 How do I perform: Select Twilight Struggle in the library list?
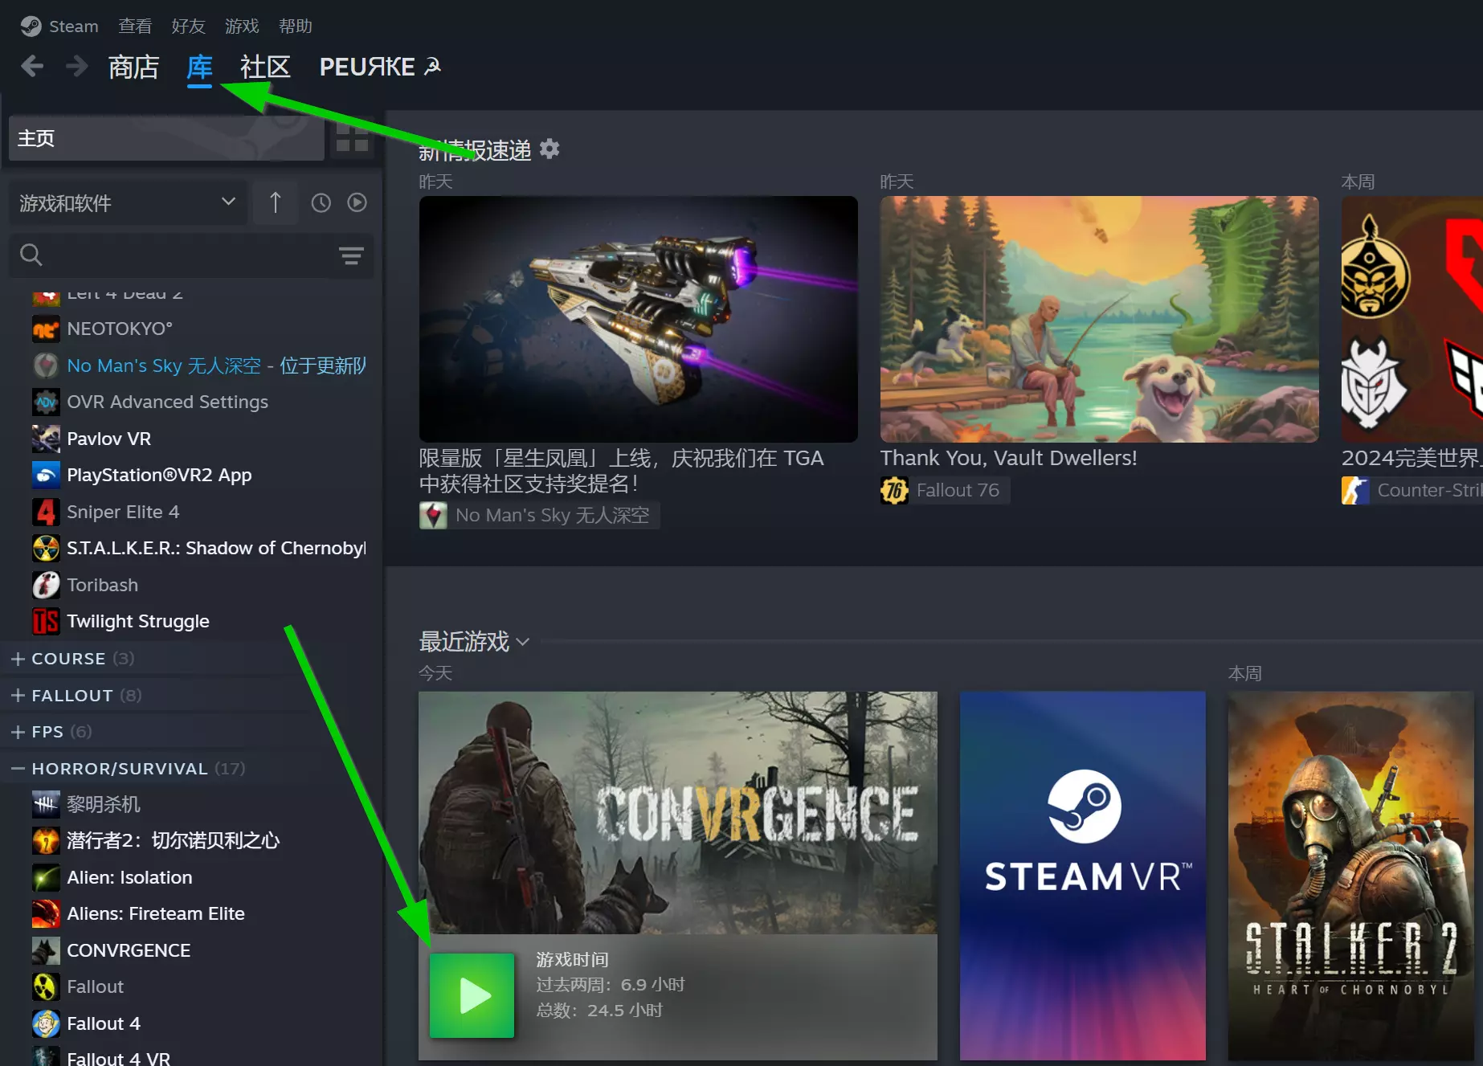click(138, 621)
